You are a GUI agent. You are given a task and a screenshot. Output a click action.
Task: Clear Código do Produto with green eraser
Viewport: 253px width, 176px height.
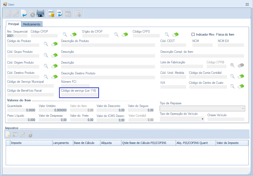pos(54,44)
